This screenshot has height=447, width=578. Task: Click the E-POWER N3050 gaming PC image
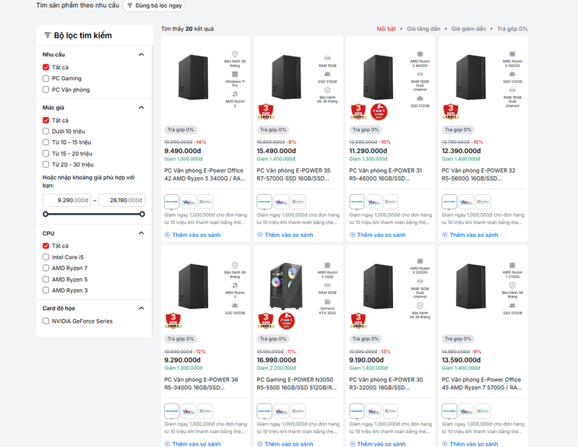286,286
